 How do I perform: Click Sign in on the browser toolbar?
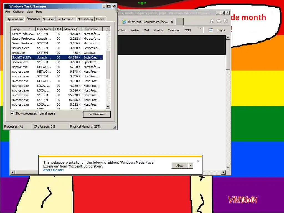click(222, 30)
